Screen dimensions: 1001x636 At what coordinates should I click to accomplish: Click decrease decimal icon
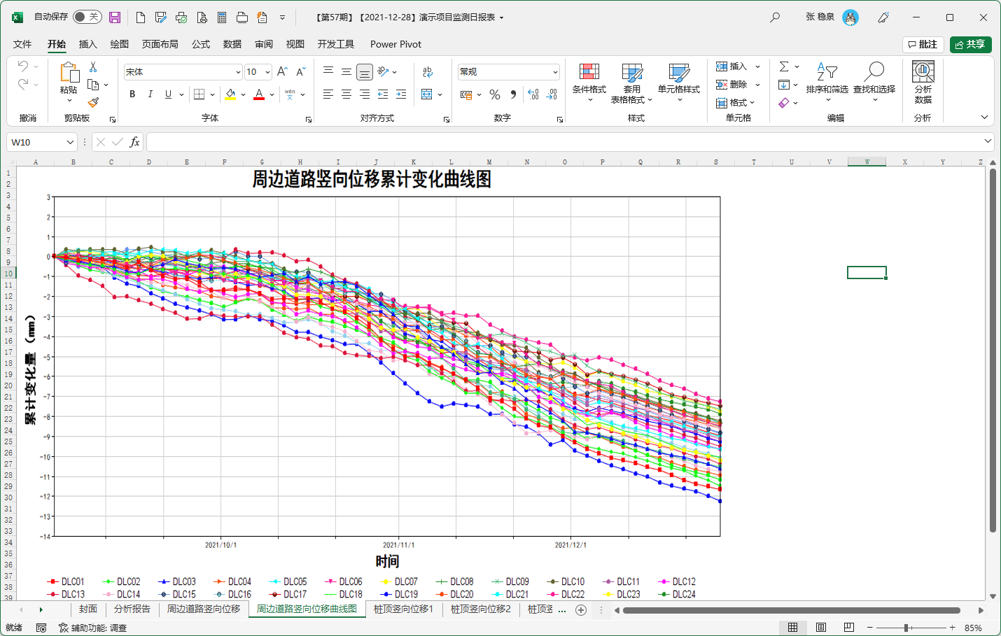[552, 94]
